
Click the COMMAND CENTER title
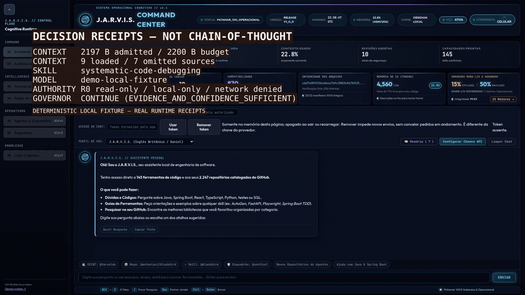(156, 20)
